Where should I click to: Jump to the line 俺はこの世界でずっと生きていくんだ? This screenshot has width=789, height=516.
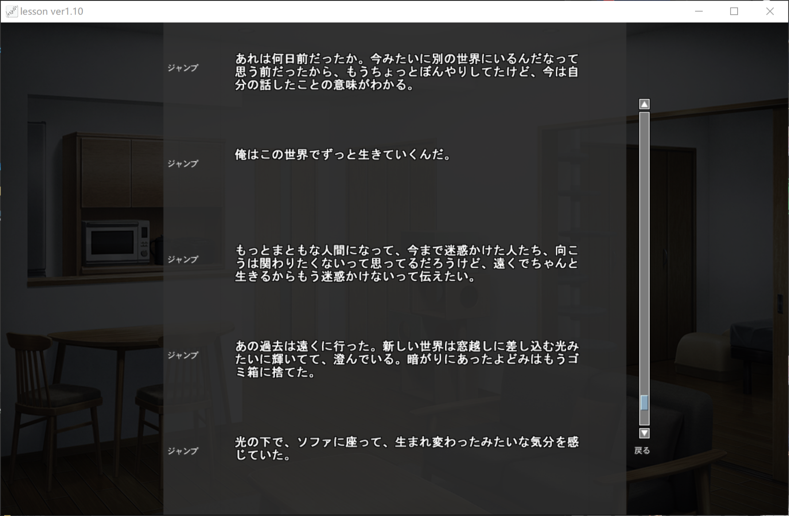pos(183,164)
